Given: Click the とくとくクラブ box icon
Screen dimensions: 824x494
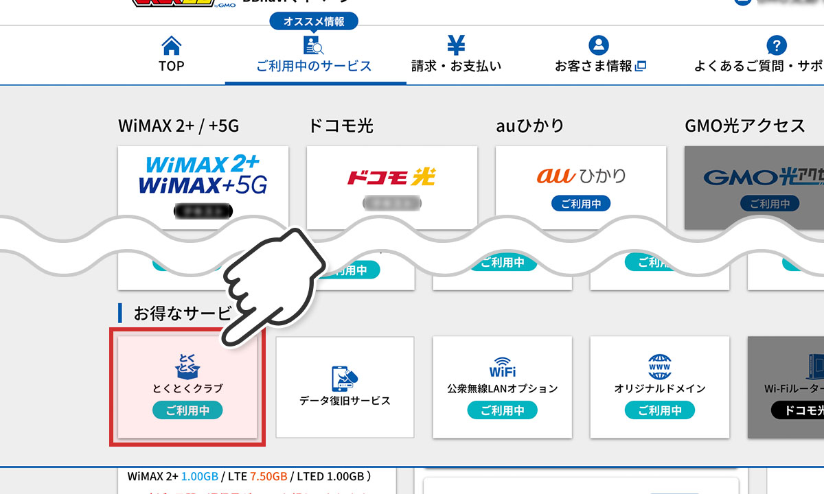Looking at the screenshot, I should [187, 366].
